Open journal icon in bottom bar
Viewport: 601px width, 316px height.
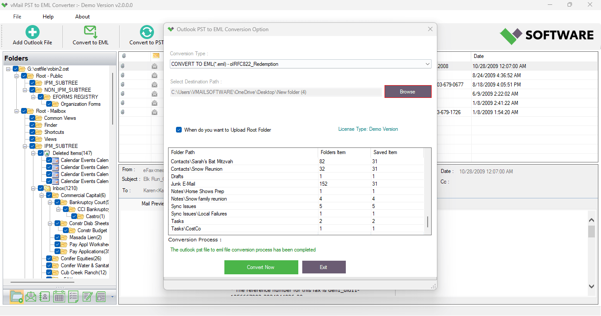pyautogui.click(x=101, y=297)
